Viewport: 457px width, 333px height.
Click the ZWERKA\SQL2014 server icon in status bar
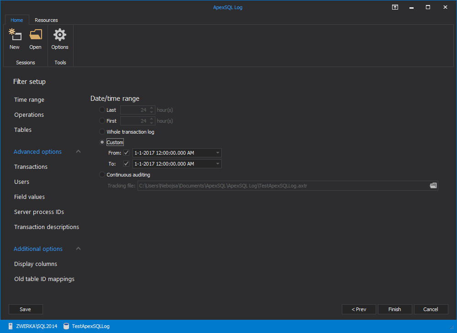(x=11, y=326)
